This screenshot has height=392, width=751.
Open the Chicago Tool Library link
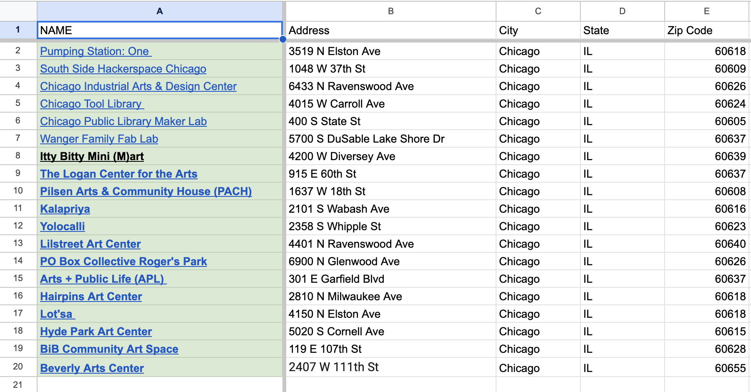(x=92, y=104)
